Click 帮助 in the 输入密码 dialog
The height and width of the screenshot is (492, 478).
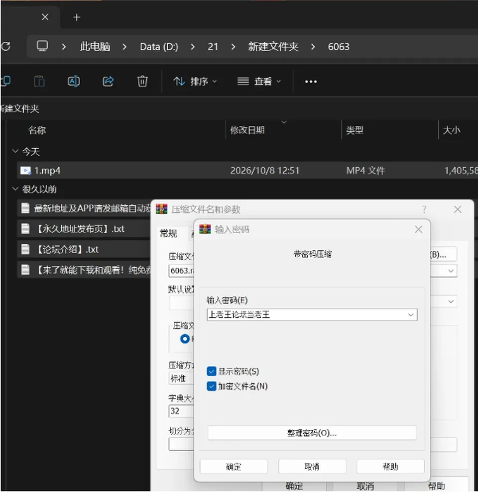[x=390, y=466]
